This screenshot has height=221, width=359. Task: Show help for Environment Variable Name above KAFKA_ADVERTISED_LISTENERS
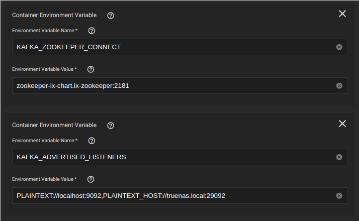[92, 141]
